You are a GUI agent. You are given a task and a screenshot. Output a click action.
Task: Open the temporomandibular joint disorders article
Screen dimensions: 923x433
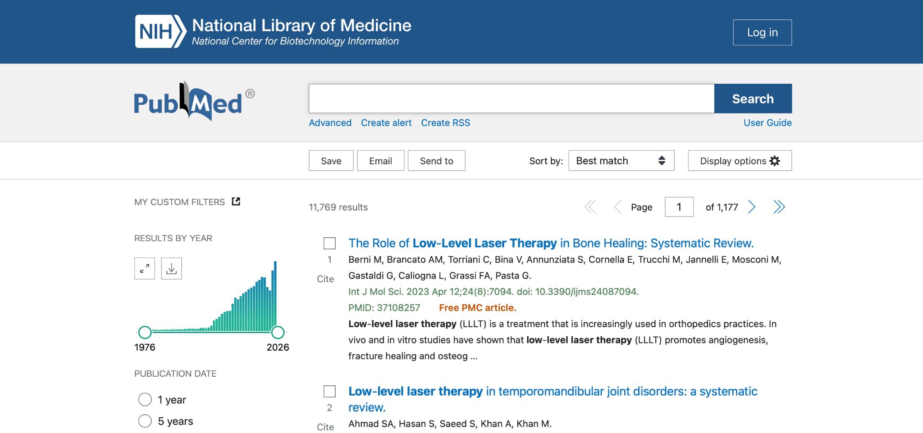coord(553,399)
